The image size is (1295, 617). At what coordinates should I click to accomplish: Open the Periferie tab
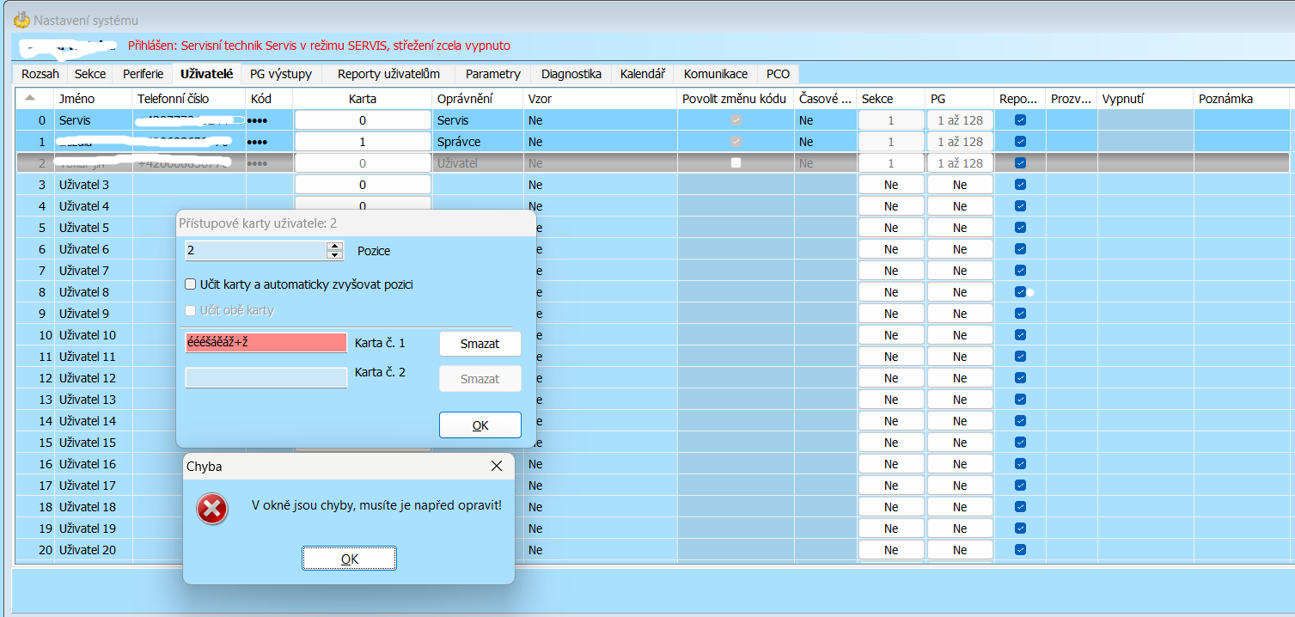pyautogui.click(x=143, y=74)
